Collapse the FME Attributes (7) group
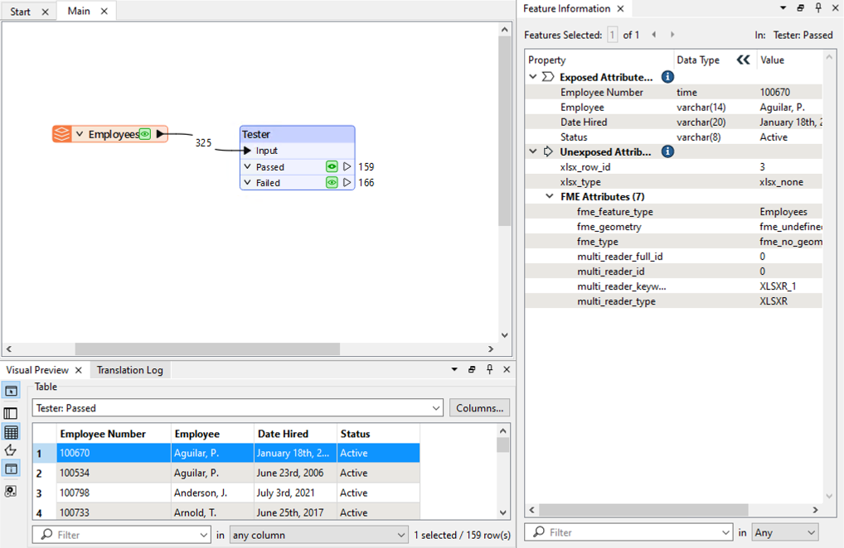 [x=550, y=196]
